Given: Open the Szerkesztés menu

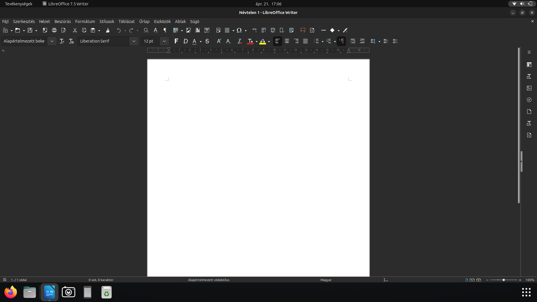Looking at the screenshot, I should 24,22.
